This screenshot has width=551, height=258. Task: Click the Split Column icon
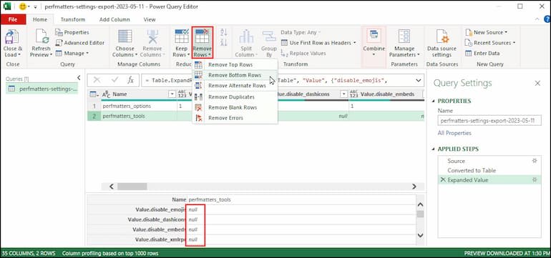246,37
